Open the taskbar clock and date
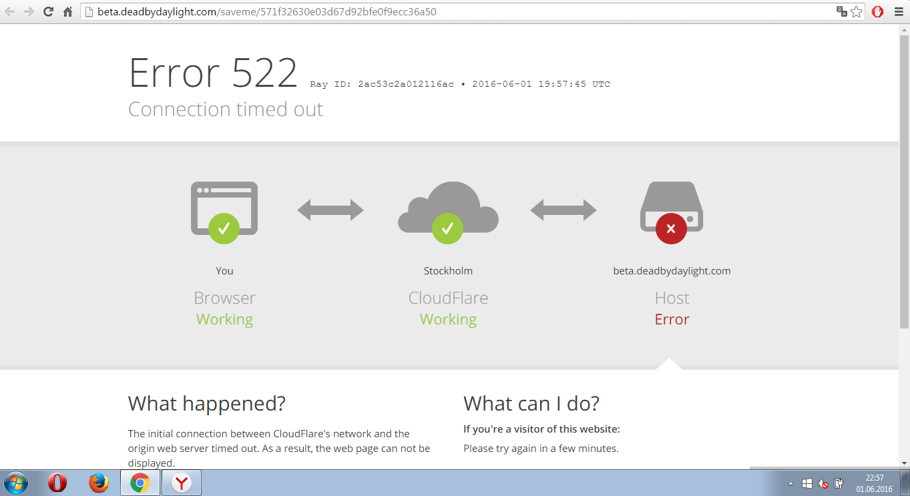The width and height of the screenshot is (910, 496). tap(874, 483)
